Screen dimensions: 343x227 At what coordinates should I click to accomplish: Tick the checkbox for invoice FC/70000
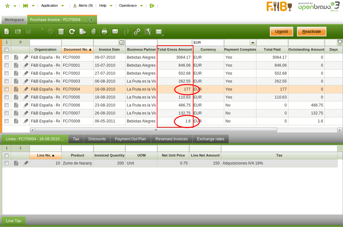pyautogui.click(x=6, y=57)
